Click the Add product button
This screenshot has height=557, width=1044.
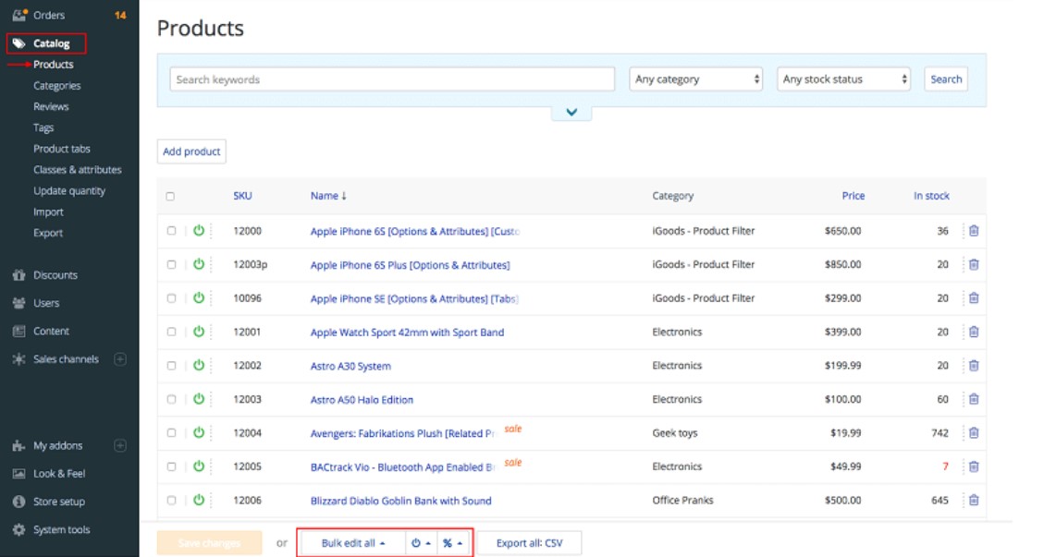point(191,151)
